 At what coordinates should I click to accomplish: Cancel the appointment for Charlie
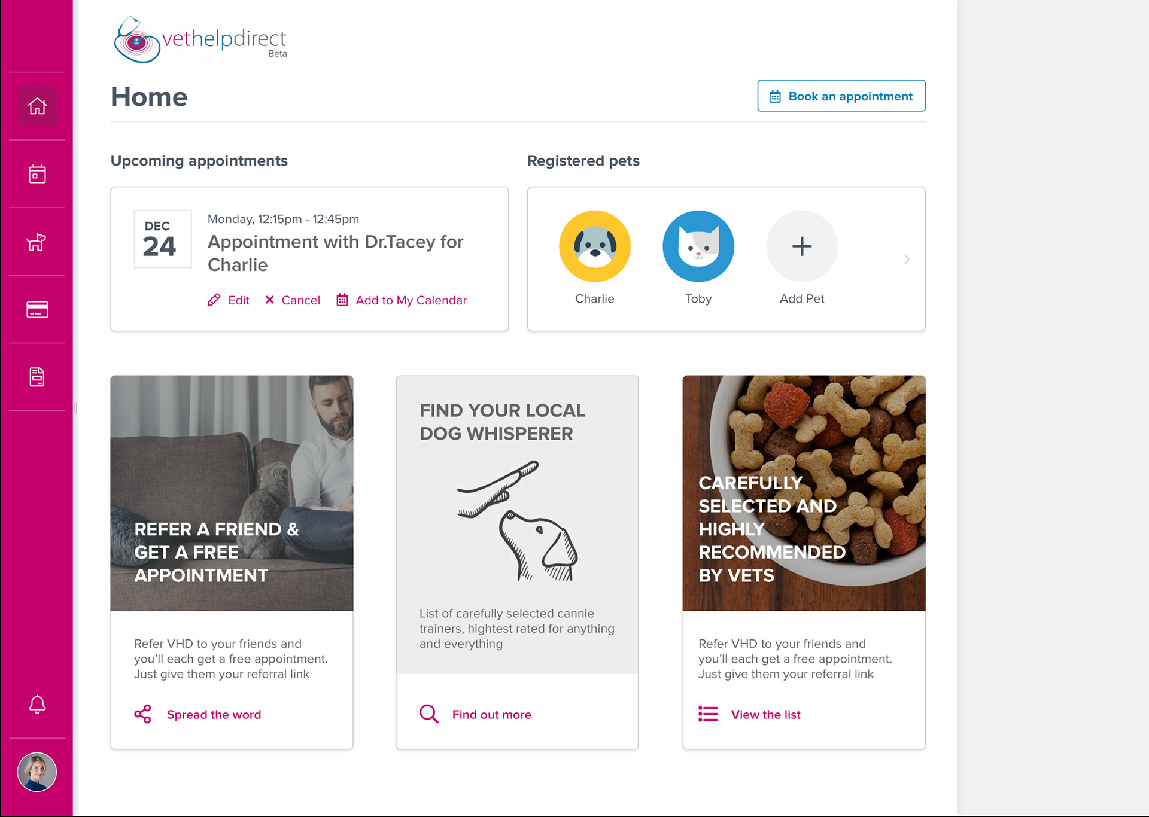point(293,300)
